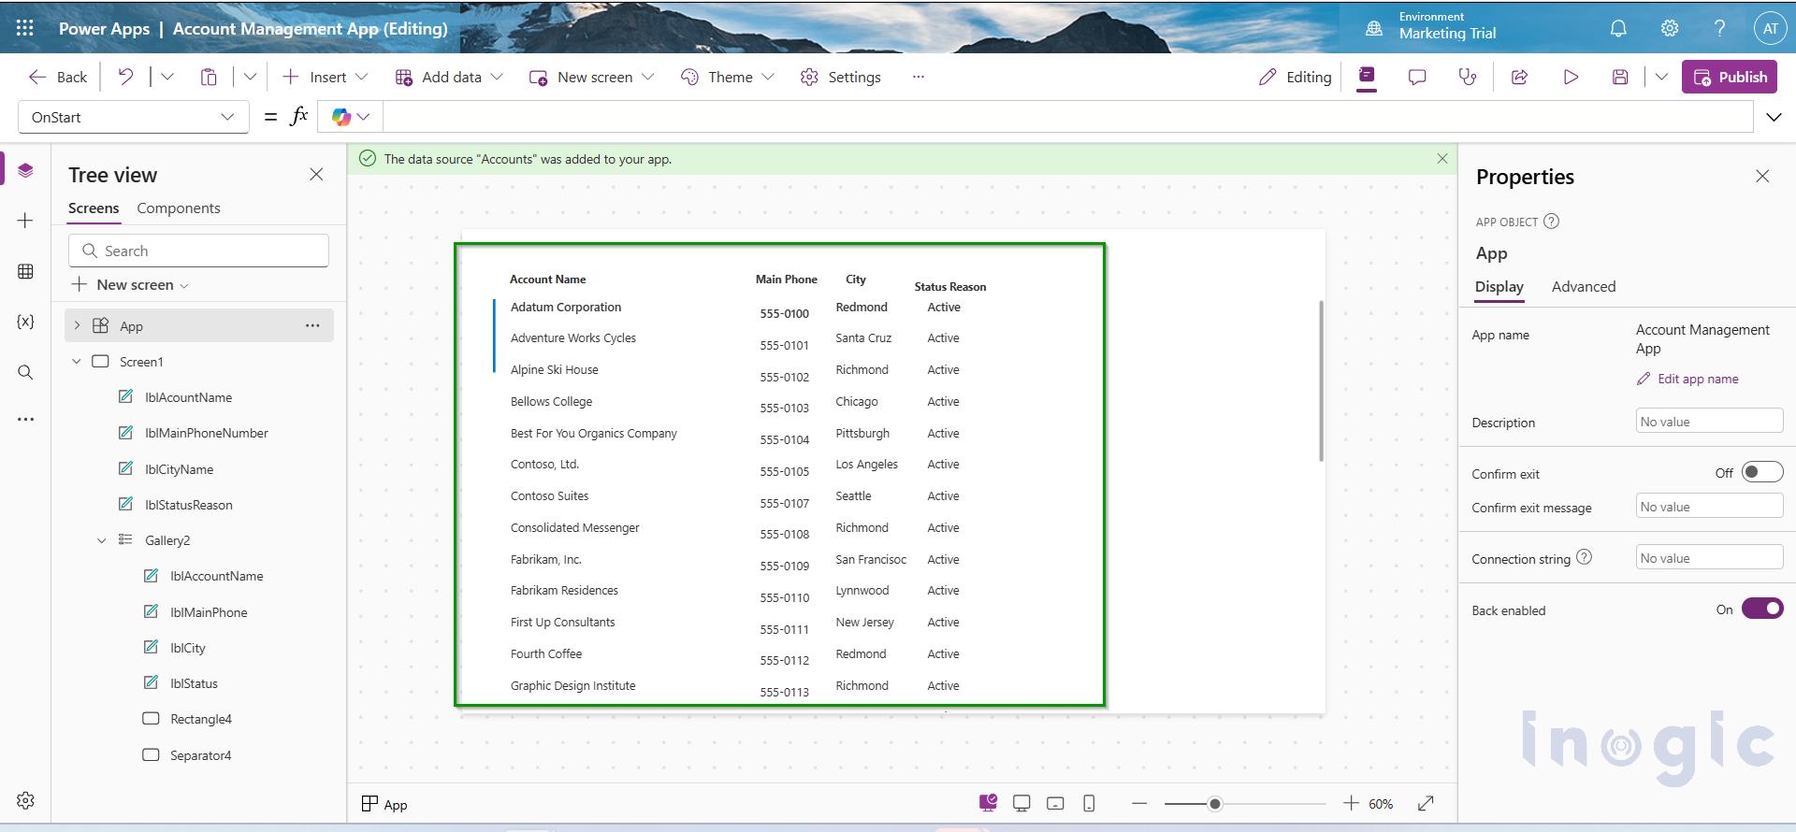Click the Connection string info icon
The width and height of the screenshot is (1796, 832).
[x=1584, y=557]
